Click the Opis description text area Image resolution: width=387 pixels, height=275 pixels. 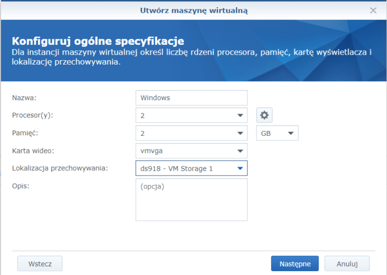(x=191, y=199)
